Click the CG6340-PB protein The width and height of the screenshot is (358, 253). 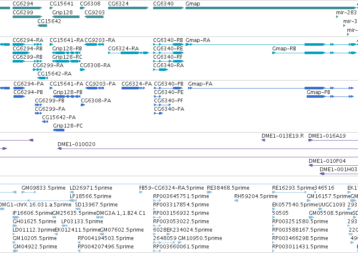(x=169, y=88)
